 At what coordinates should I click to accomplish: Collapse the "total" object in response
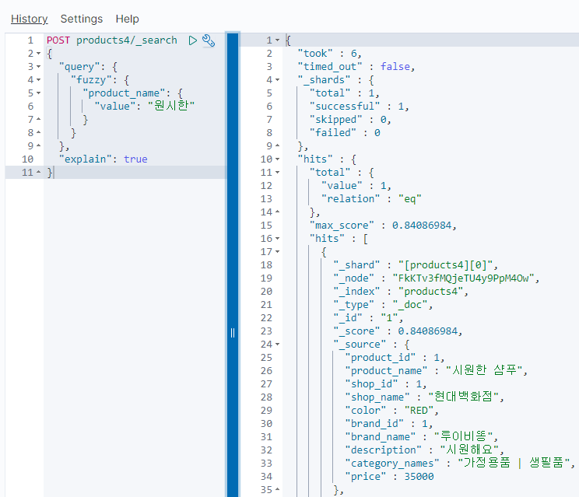278,172
